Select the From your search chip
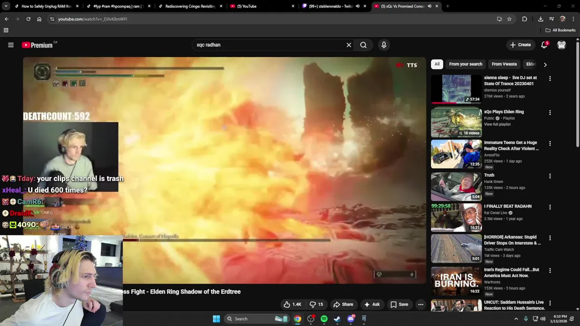This screenshot has height=326, width=580. 465,64
